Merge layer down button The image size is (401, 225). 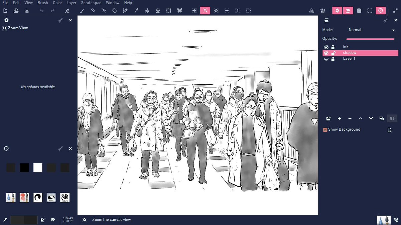(x=392, y=118)
